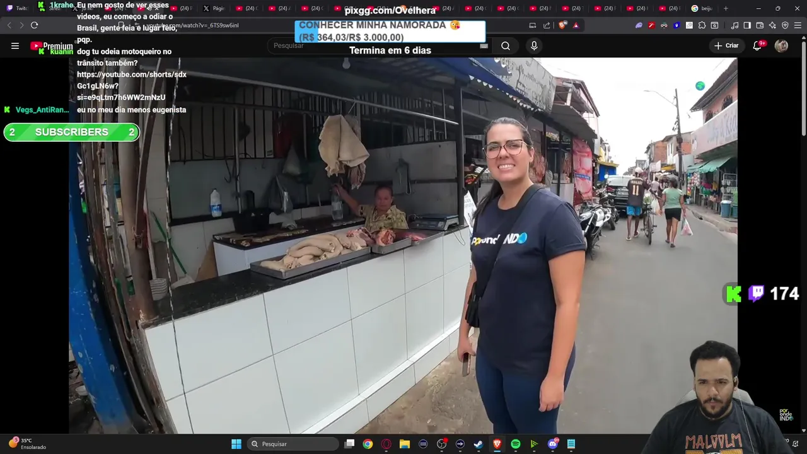807x454 pixels.
Task: Share this page from address bar
Action: point(547,25)
